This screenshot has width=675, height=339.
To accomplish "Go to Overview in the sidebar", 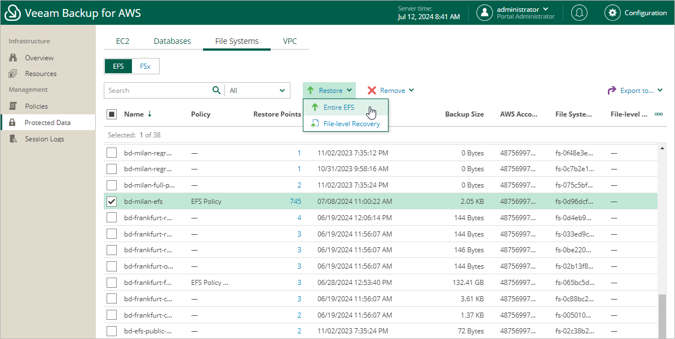I will tap(39, 58).
